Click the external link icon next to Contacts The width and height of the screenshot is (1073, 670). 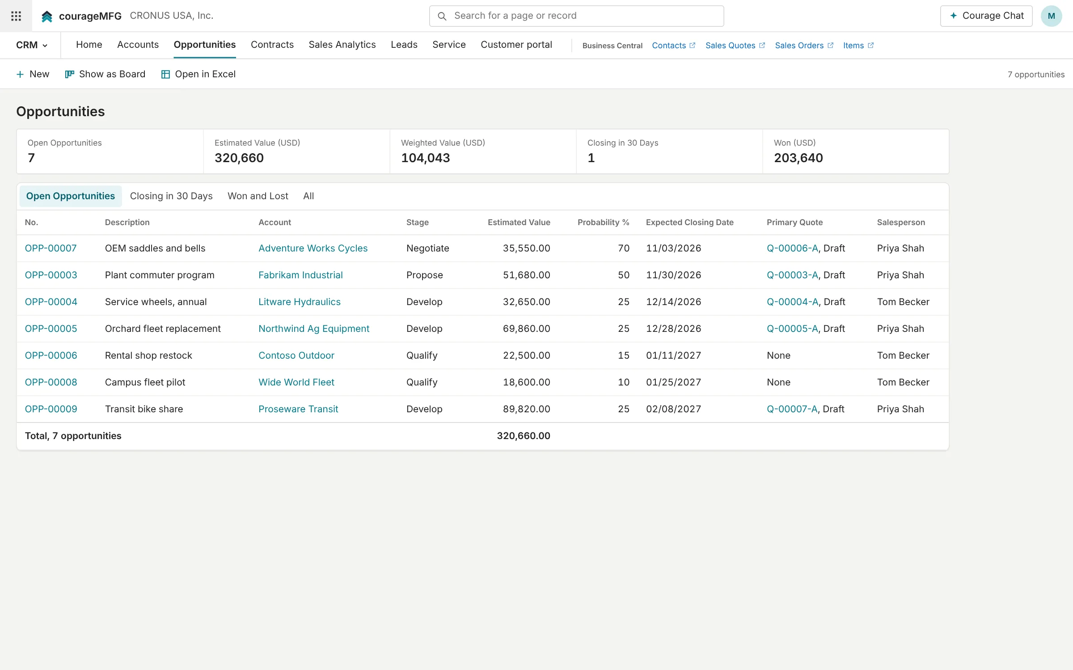pyautogui.click(x=693, y=45)
